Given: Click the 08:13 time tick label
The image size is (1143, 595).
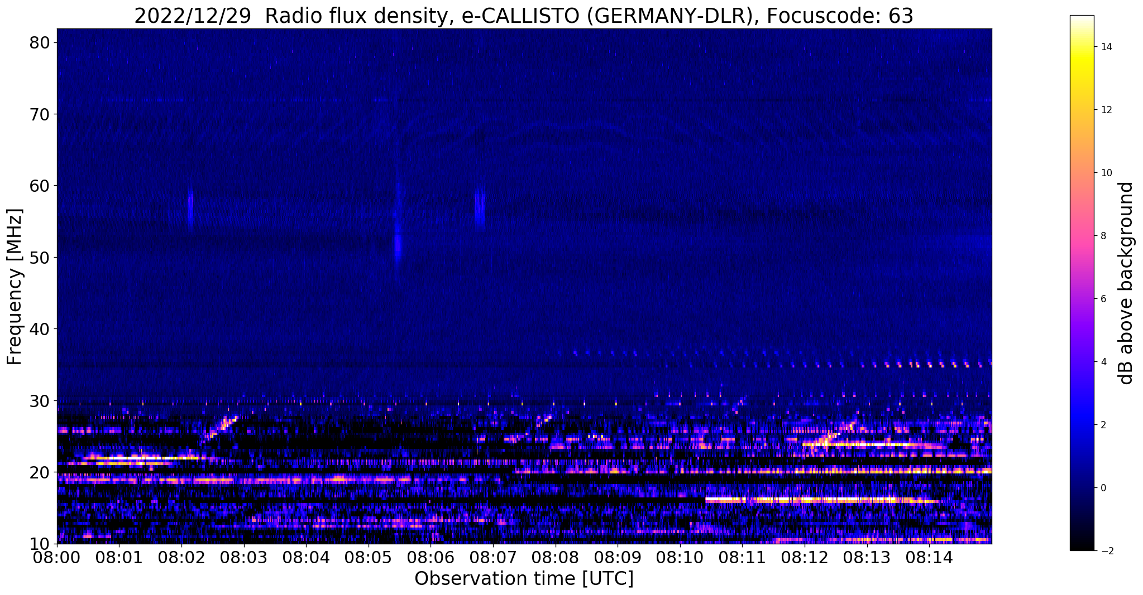Looking at the screenshot, I should pos(867,557).
